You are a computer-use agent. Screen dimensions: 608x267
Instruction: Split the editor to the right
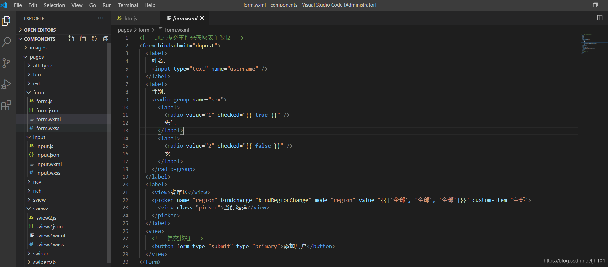[600, 18]
